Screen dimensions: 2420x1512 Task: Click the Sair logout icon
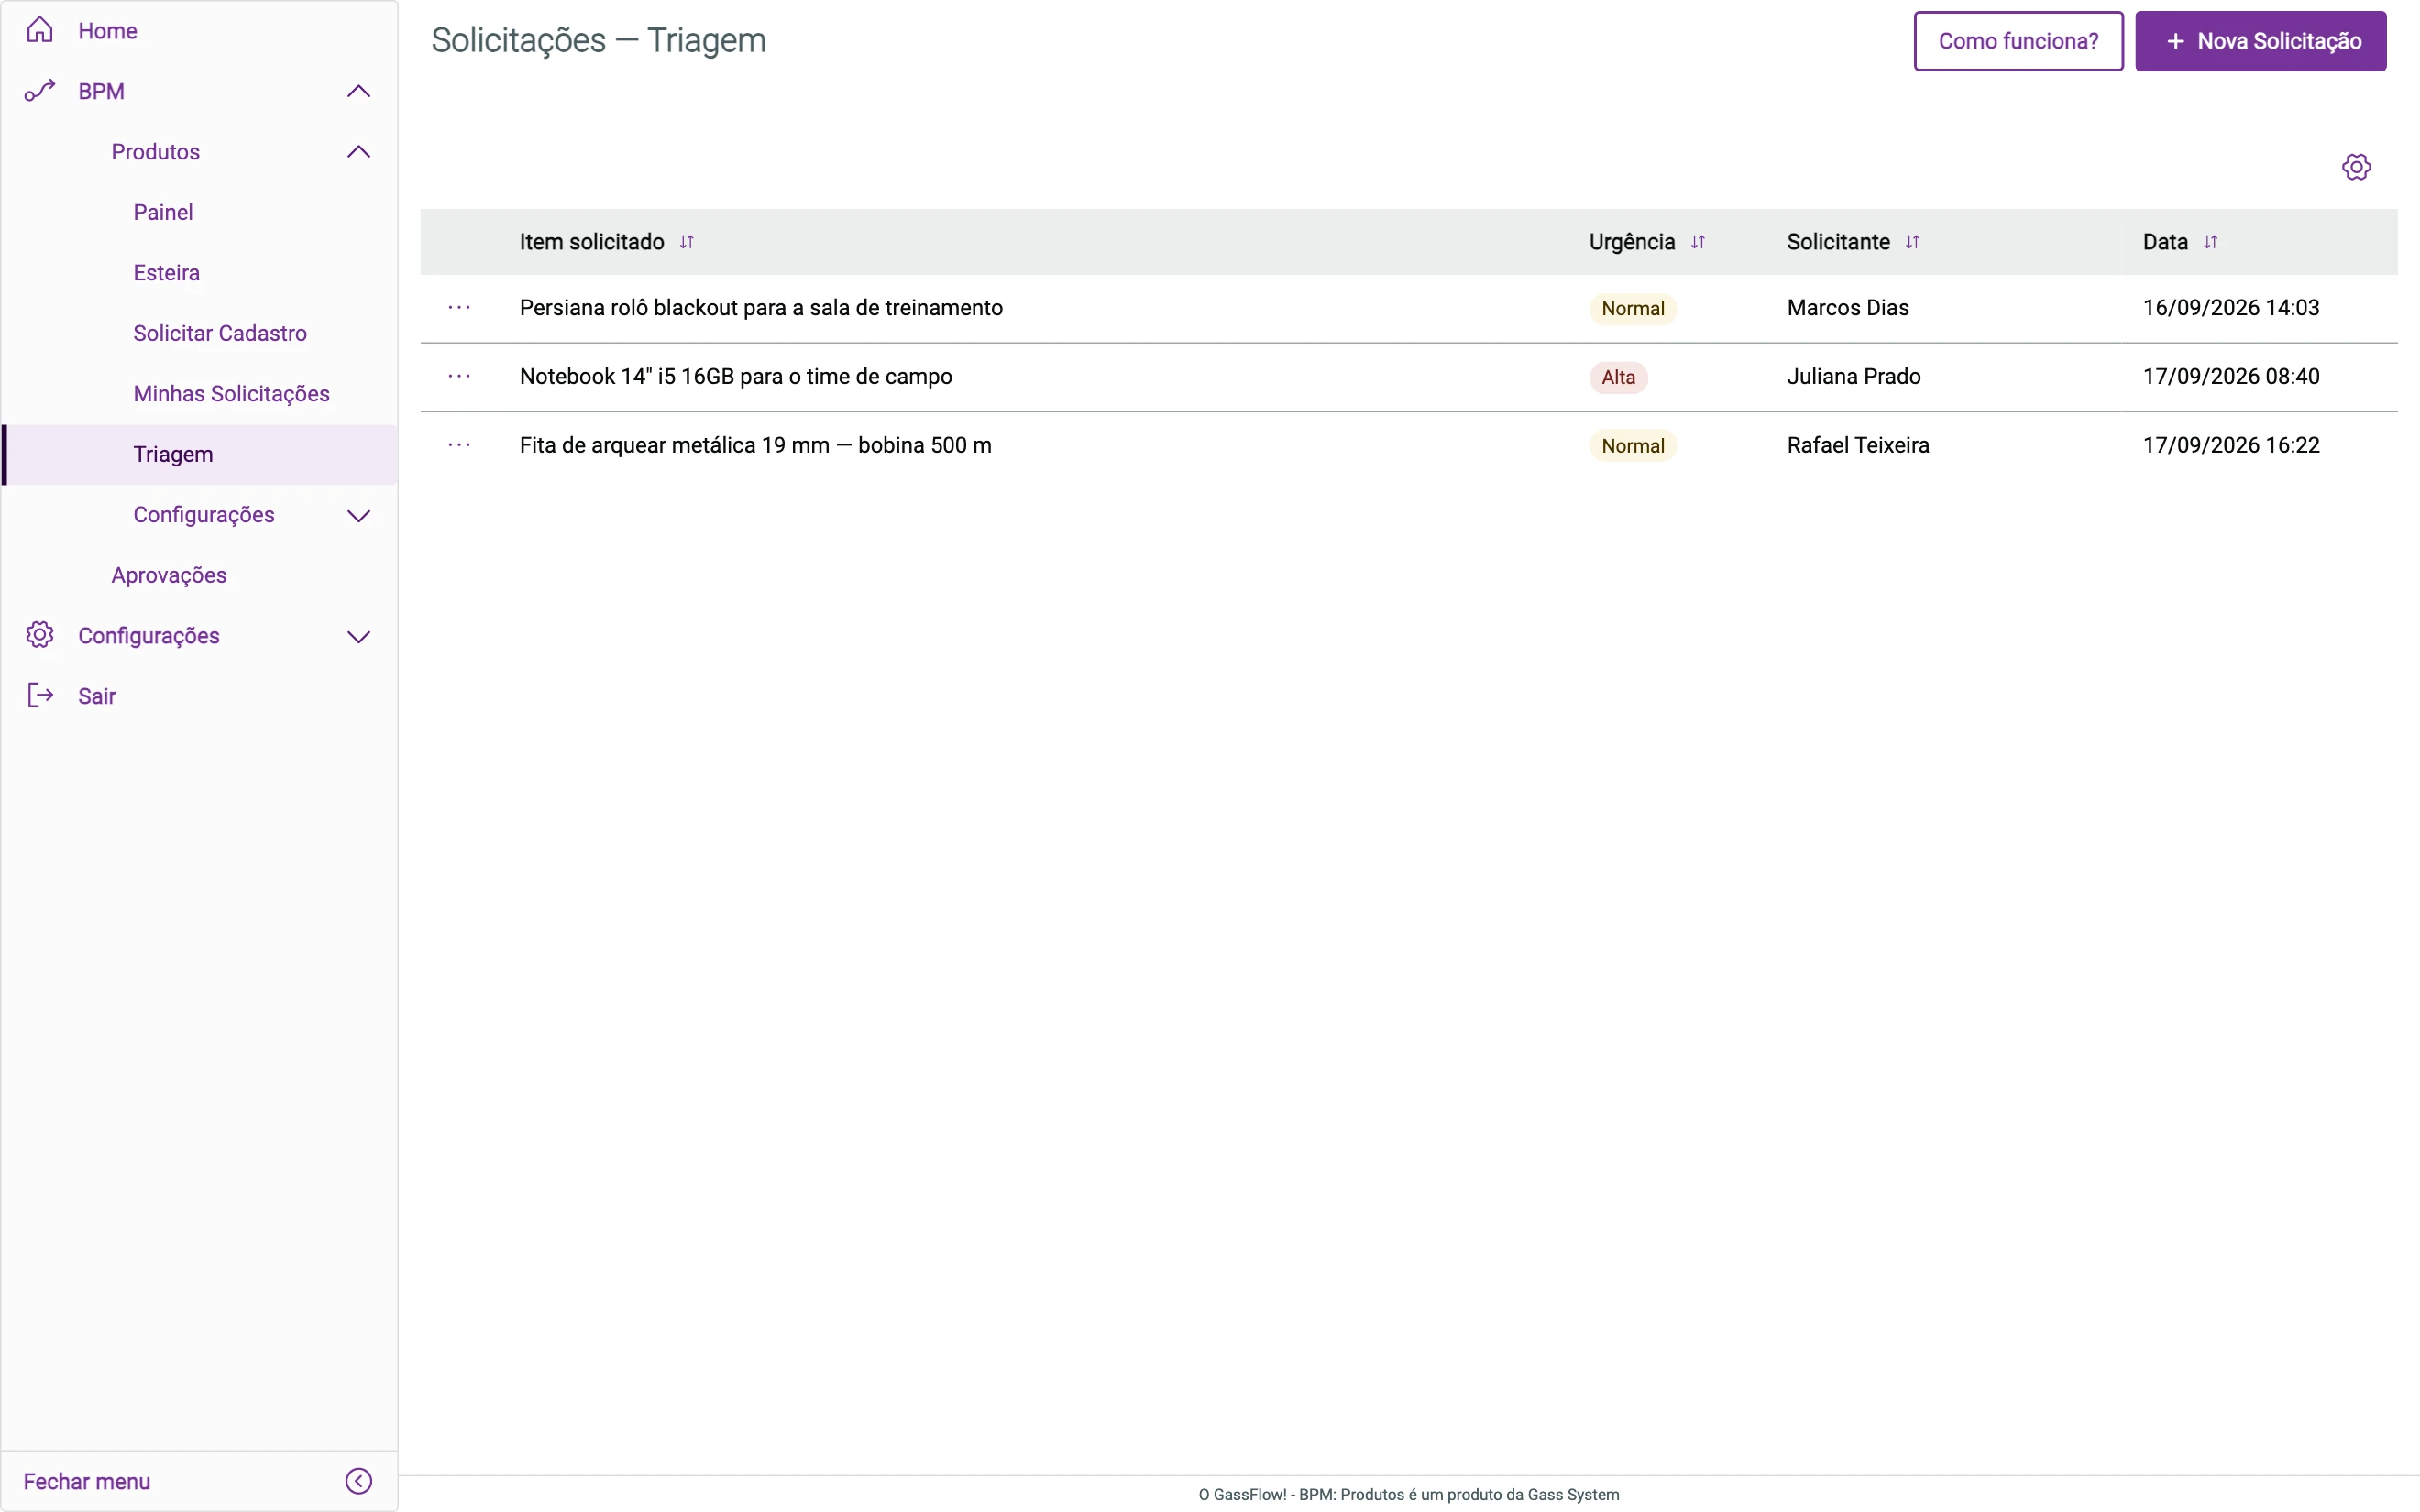point(40,696)
